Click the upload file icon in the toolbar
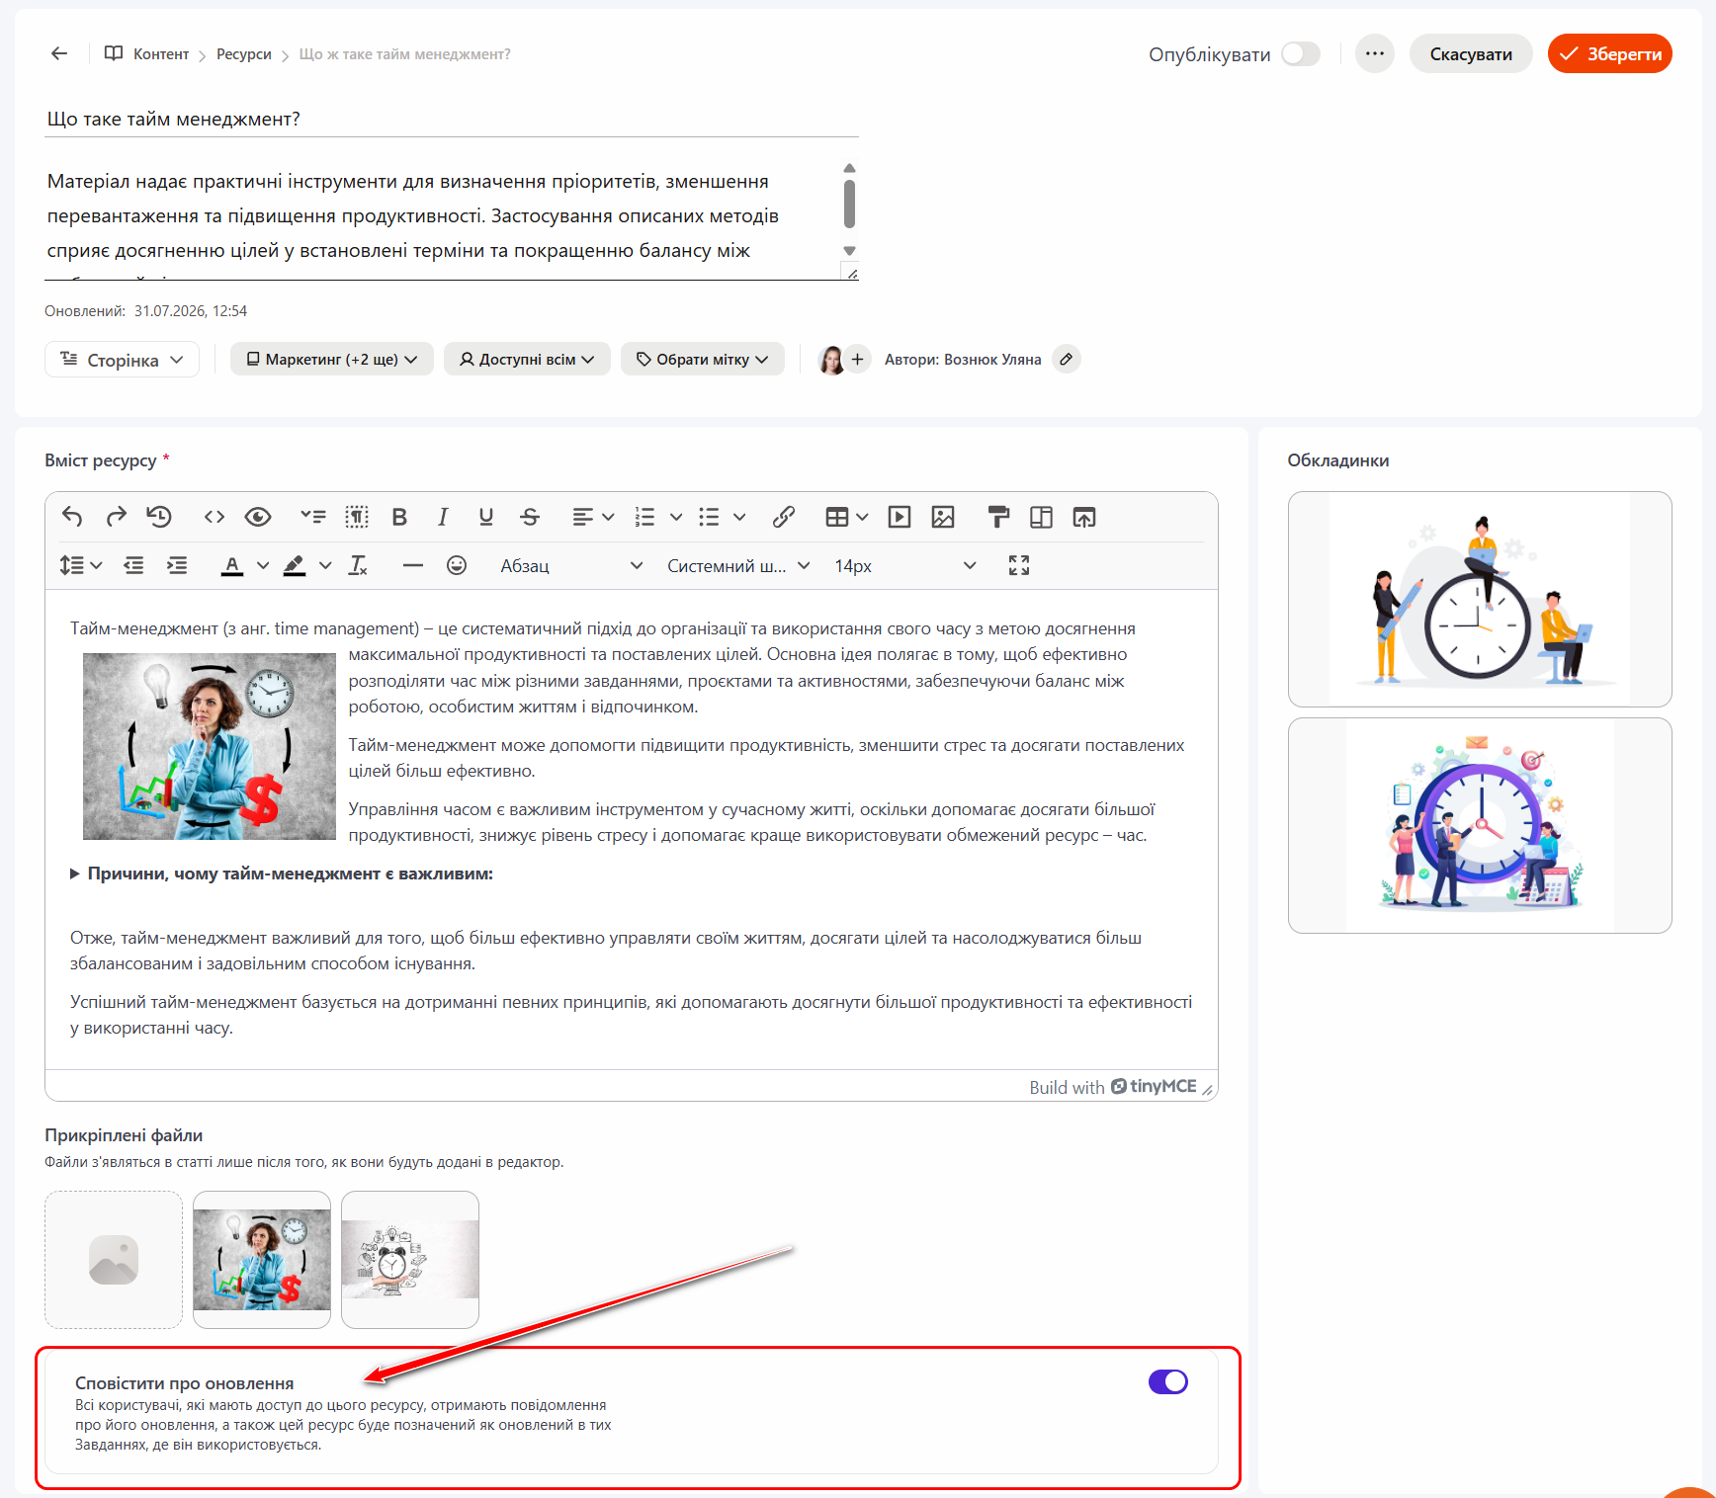Screen dimensions: 1716x1498 [1084, 517]
